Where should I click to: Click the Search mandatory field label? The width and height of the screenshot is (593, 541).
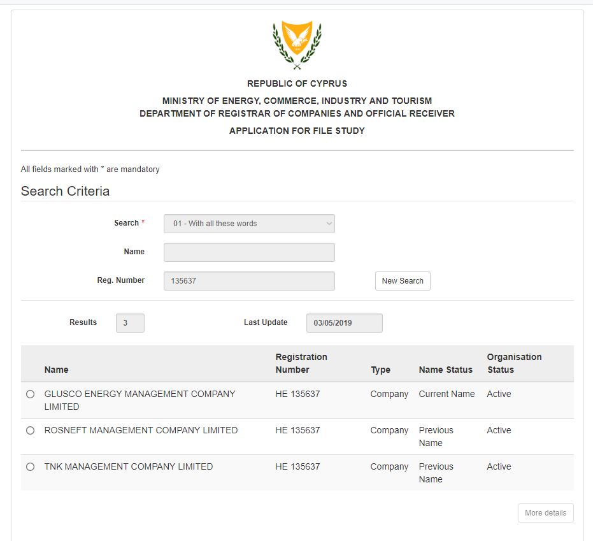[129, 223]
